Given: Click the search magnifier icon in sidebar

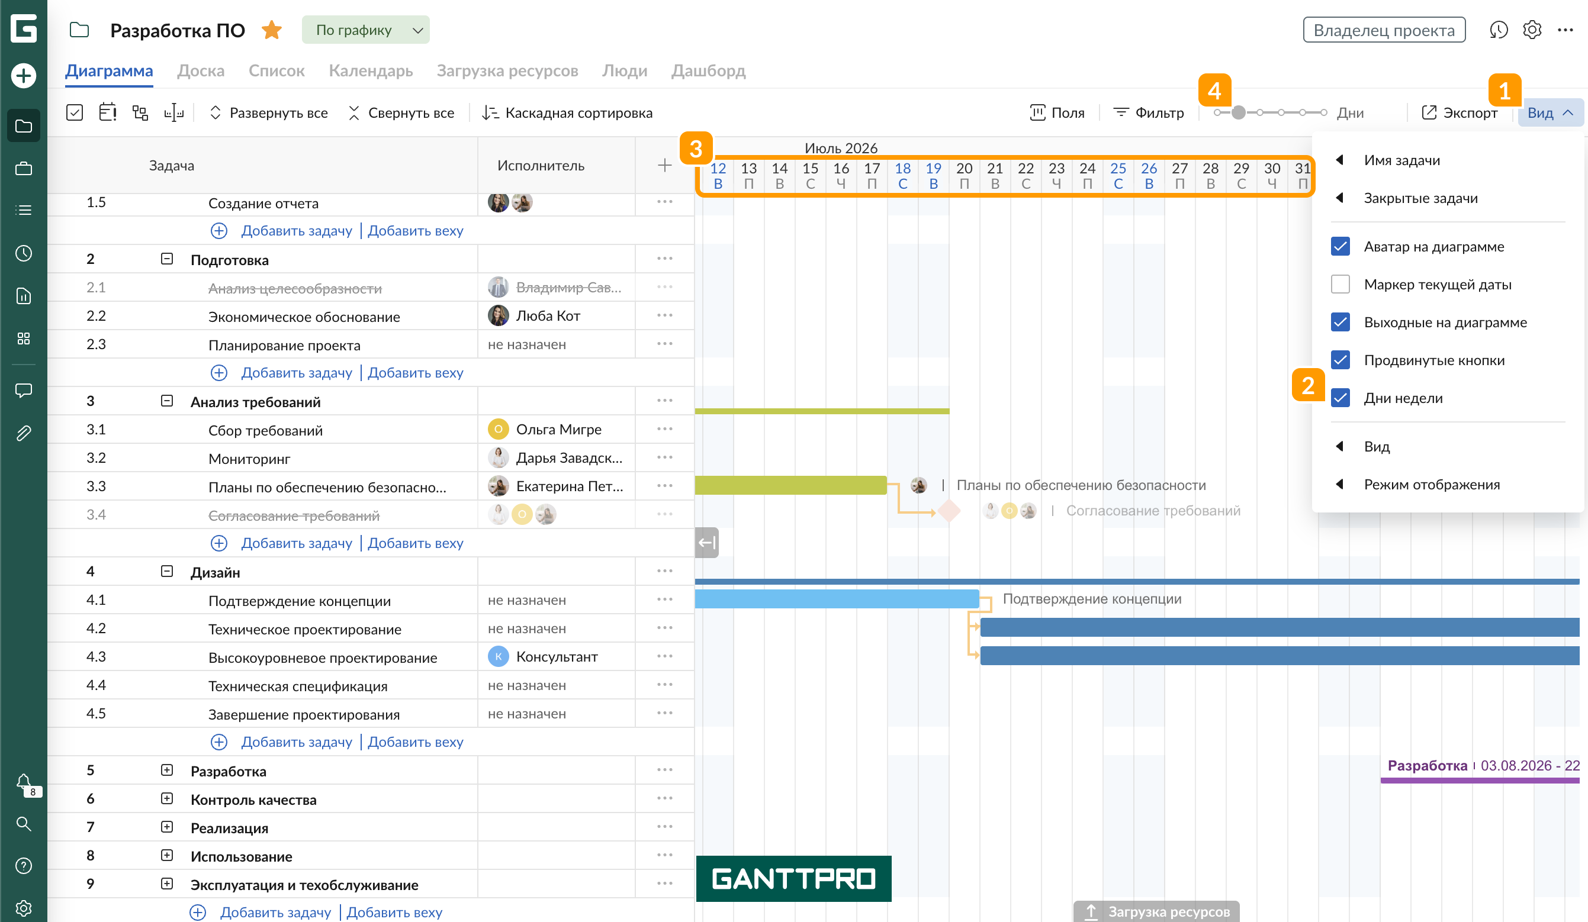Looking at the screenshot, I should (23, 824).
